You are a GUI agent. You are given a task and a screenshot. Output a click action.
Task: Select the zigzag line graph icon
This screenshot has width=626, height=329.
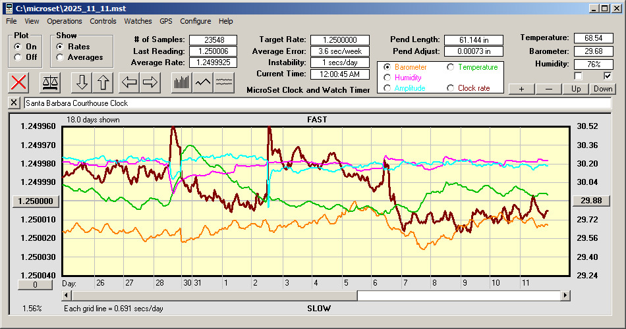click(x=202, y=82)
